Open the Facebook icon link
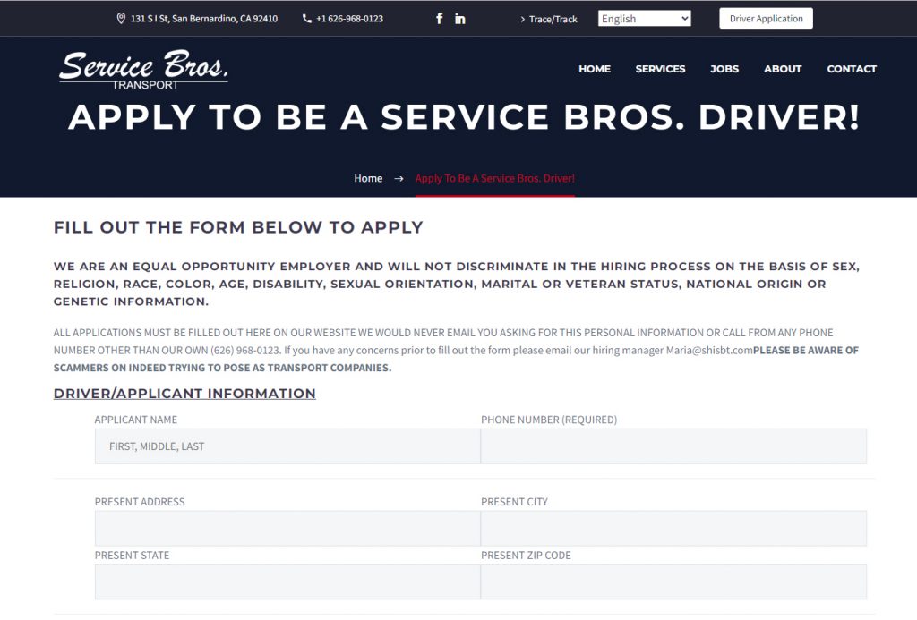This screenshot has width=917, height=620. (x=439, y=18)
